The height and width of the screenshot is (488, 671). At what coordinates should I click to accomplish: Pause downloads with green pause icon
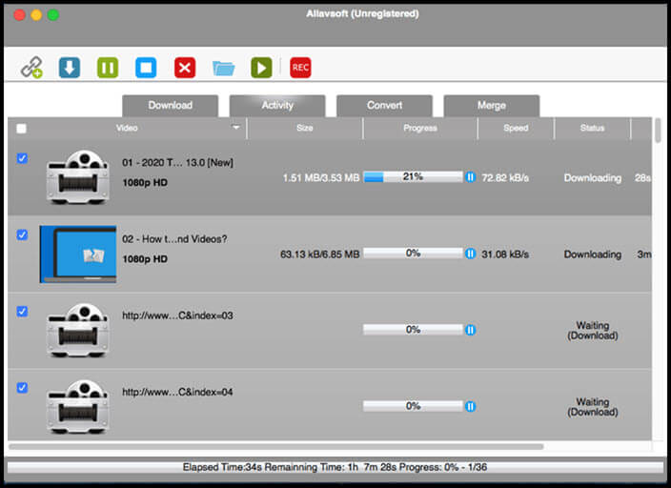tap(108, 68)
